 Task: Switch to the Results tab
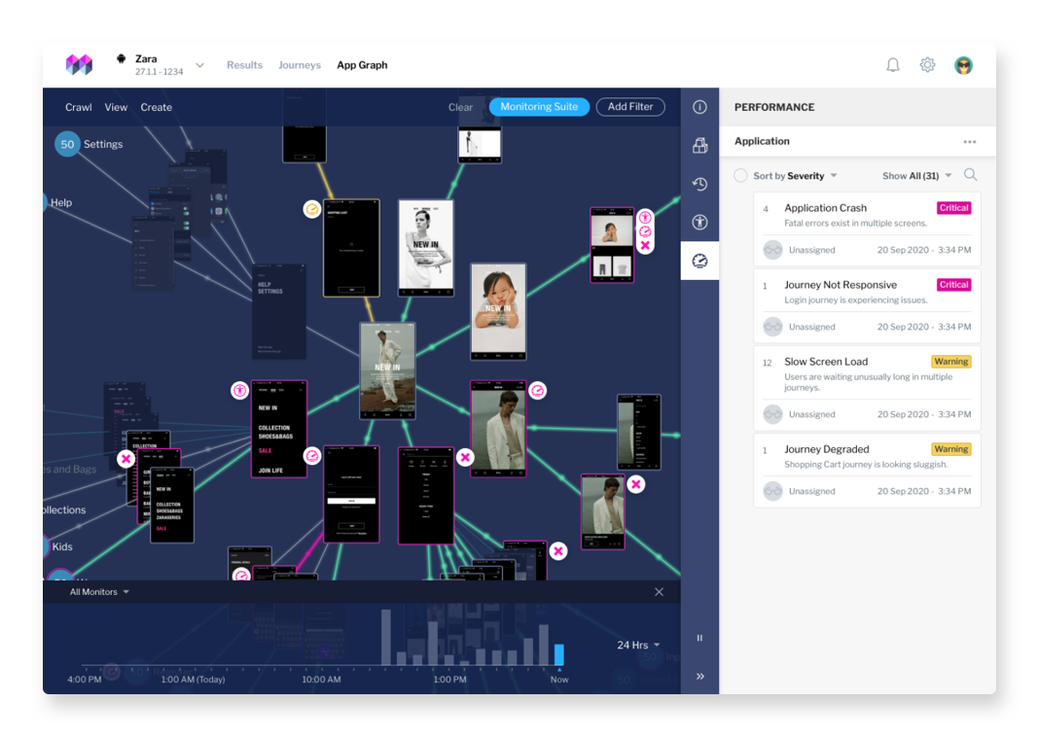tap(244, 65)
